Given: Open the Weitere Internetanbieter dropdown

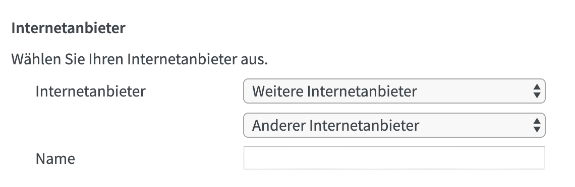Looking at the screenshot, I should [394, 91].
